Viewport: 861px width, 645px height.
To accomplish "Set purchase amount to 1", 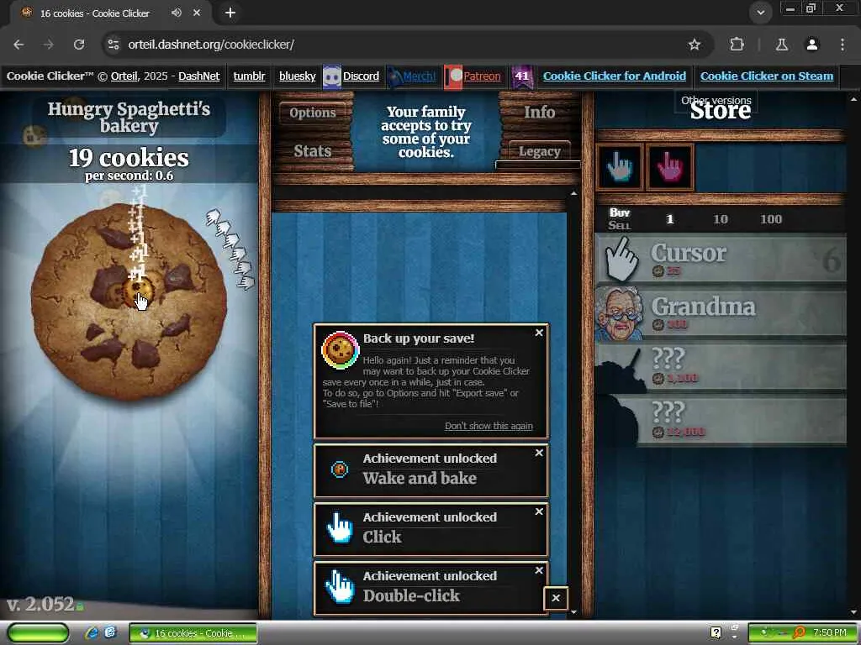I will (669, 219).
